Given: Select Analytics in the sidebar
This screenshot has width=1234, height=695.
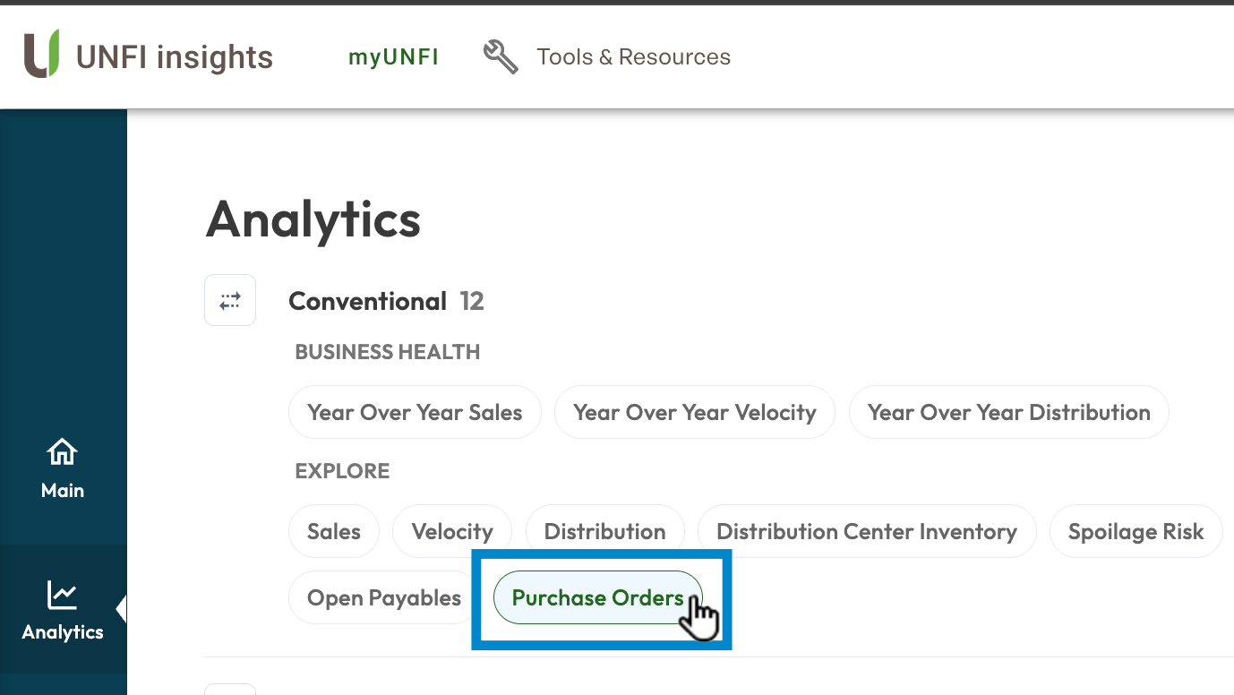Looking at the screenshot, I should (x=63, y=610).
